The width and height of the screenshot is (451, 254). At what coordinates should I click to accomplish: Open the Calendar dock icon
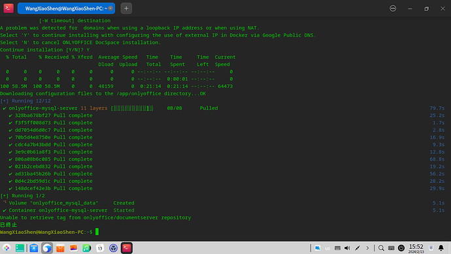[100, 247]
